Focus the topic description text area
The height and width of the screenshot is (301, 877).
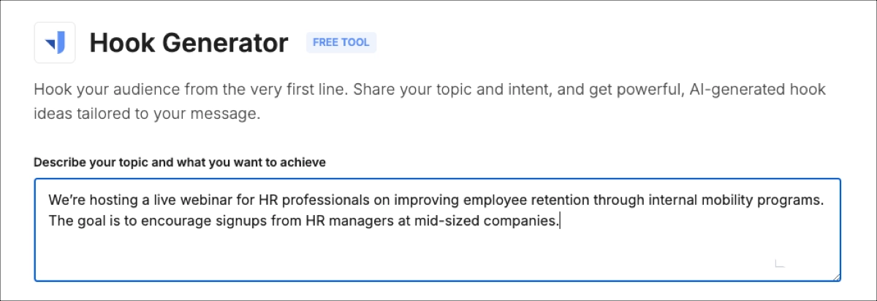click(437, 248)
